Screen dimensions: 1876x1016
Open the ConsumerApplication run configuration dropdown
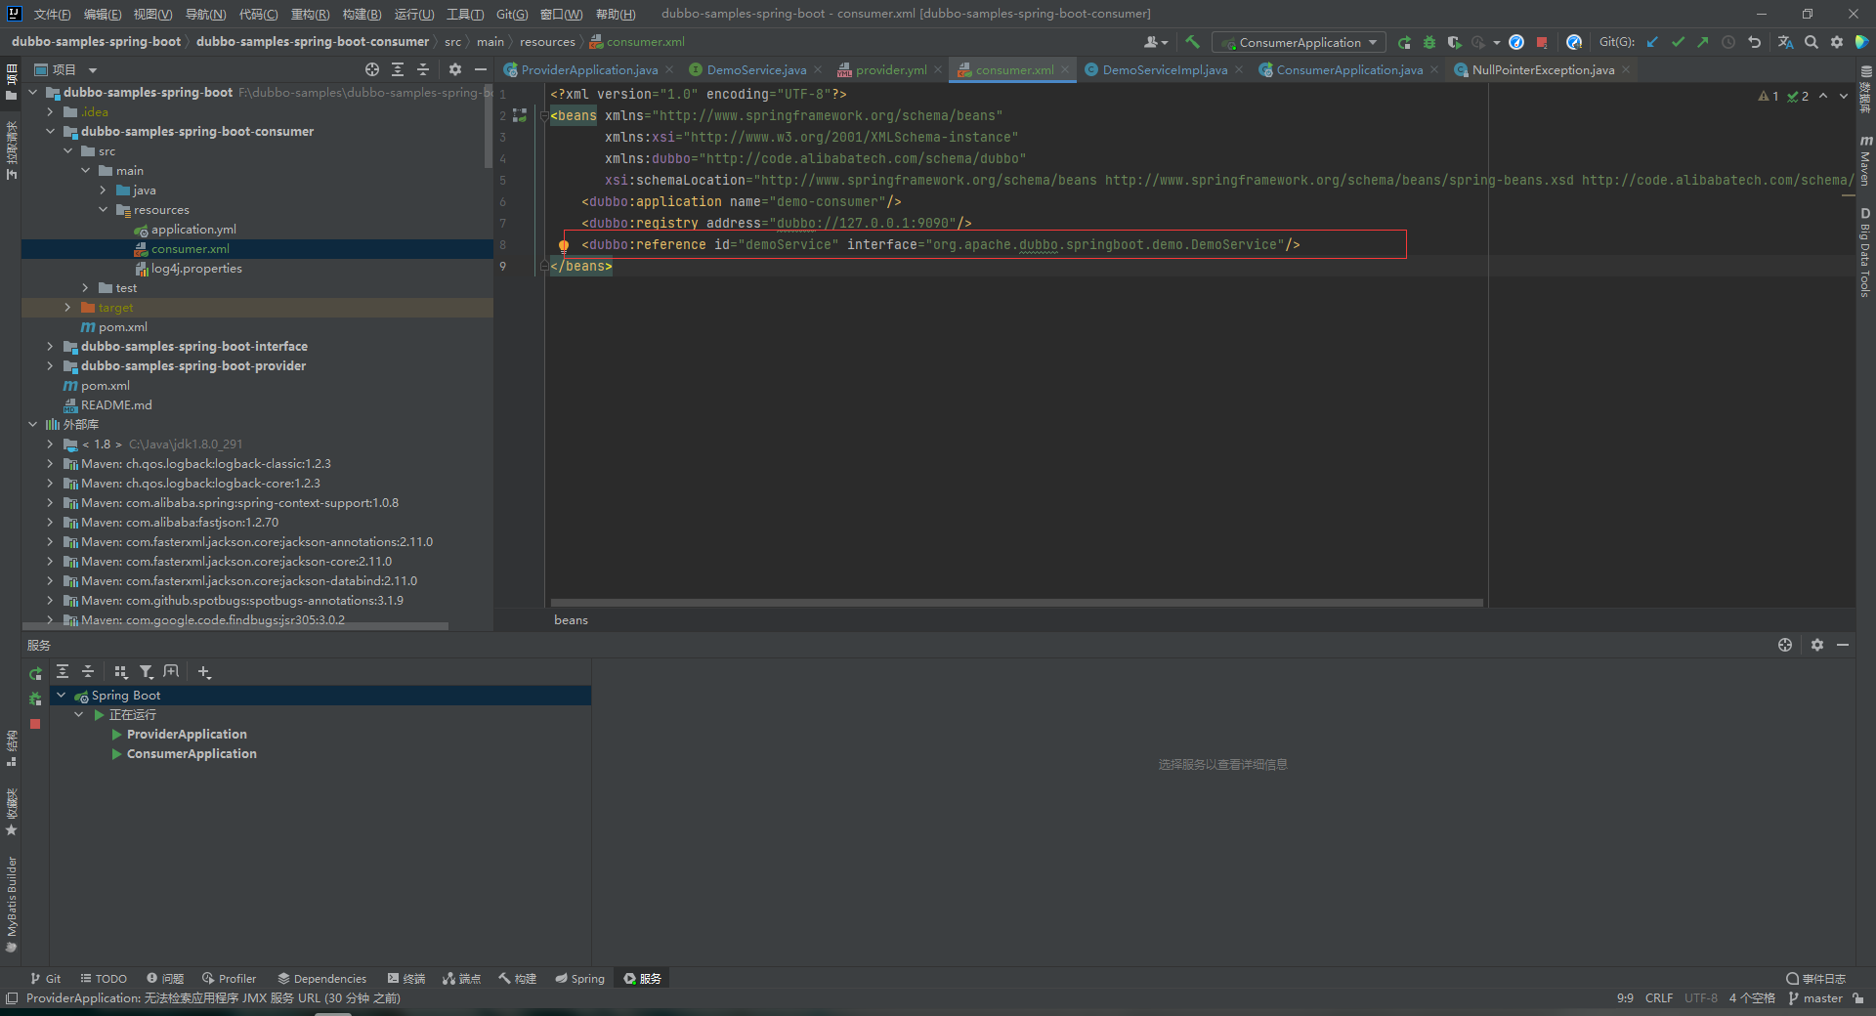pyautogui.click(x=1299, y=42)
